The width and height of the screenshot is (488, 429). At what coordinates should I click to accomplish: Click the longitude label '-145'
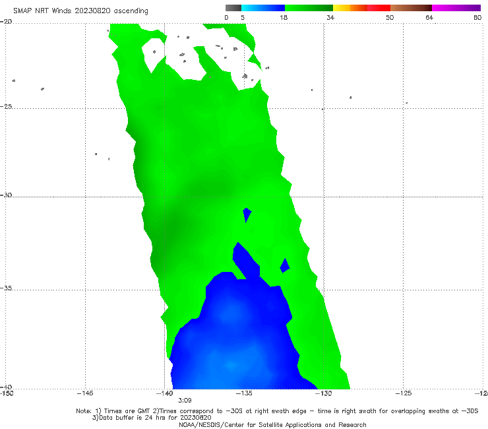pyautogui.click(x=85, y=393)
